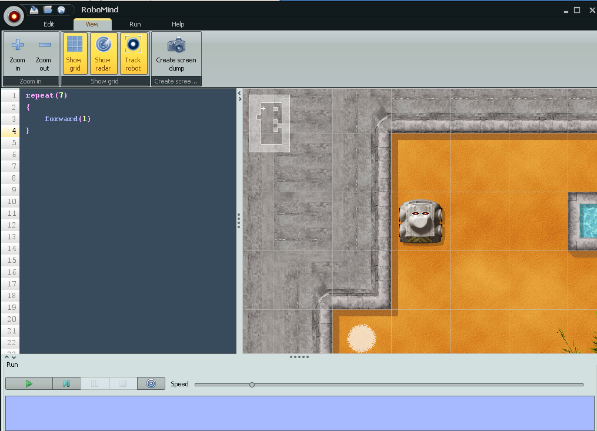
Task: Click the open folder icon in title bar
Action: [x=48, y=10]
